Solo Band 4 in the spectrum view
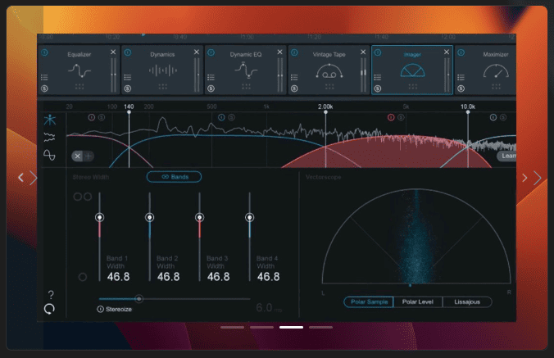This screenshot has width=554, height=358. (x=503, y=117)
